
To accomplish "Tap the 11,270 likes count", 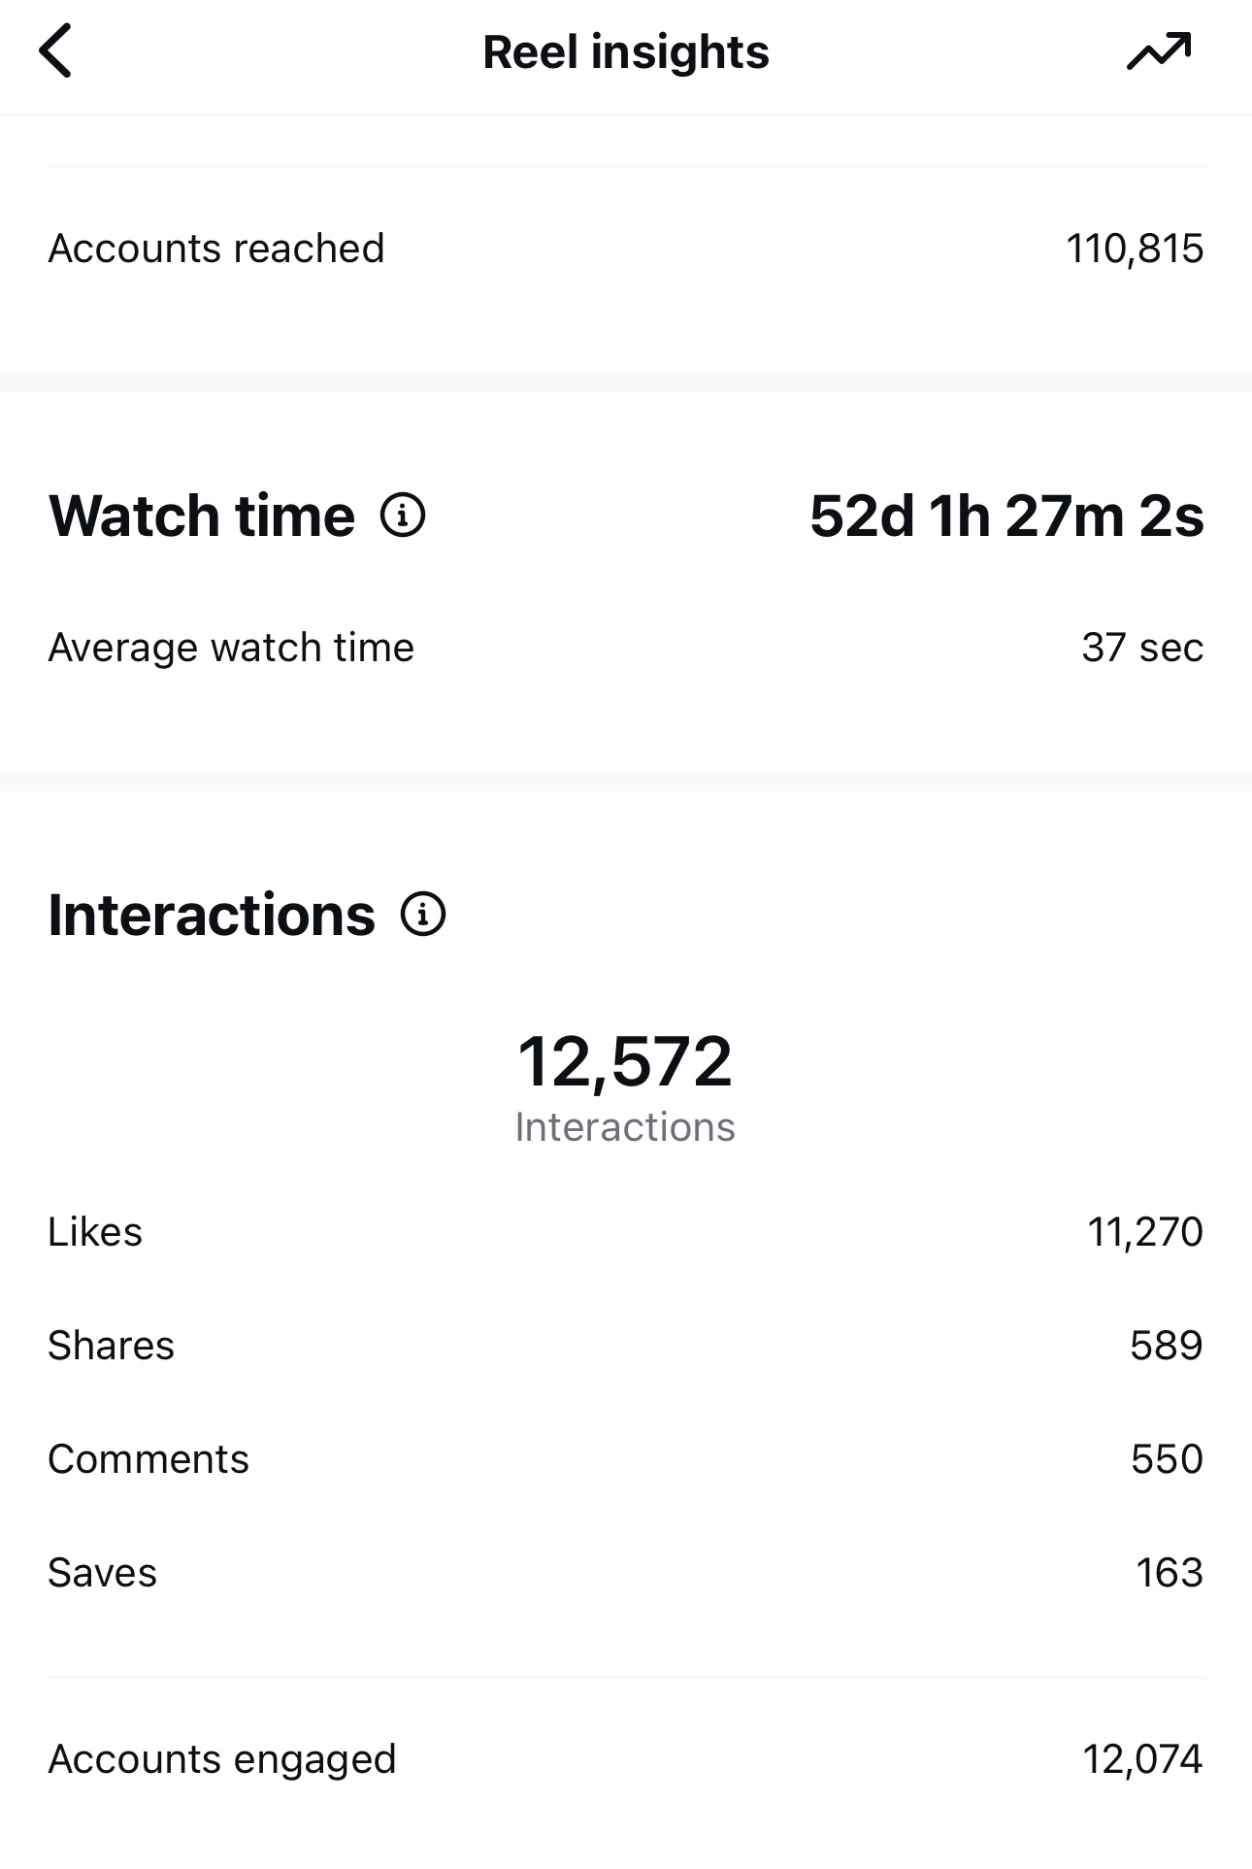I will pos(1145,1232).
